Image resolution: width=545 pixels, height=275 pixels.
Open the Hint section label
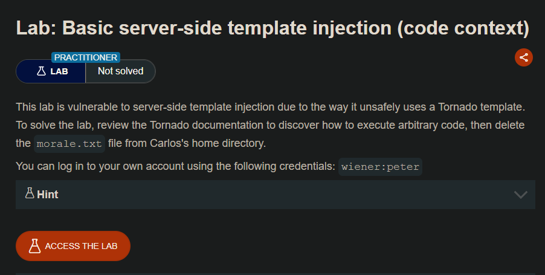pyautogui.click(x=47, y=195)
